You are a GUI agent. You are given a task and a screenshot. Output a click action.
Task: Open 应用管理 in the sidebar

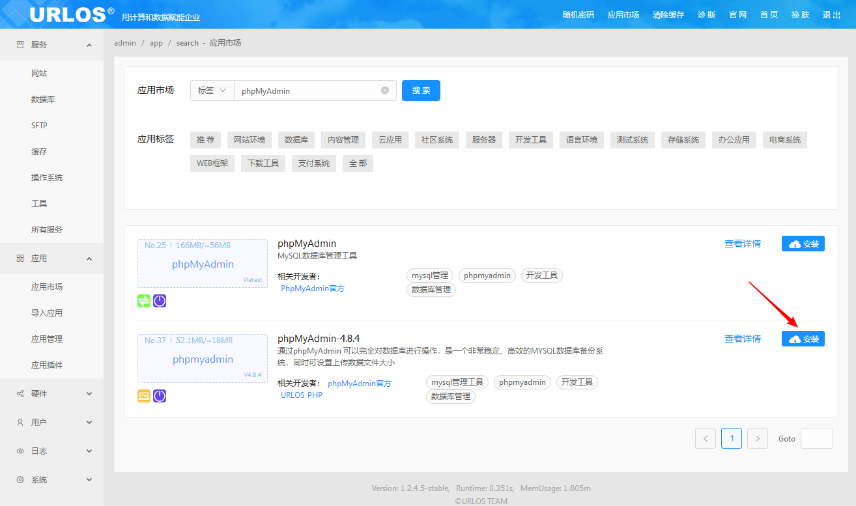47,339
